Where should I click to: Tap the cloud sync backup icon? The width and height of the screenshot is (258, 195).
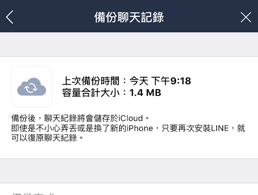coord(32,87)
